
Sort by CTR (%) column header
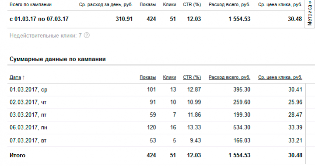[x=192, y=77]
